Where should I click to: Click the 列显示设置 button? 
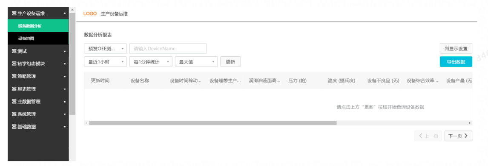point(456,49)
